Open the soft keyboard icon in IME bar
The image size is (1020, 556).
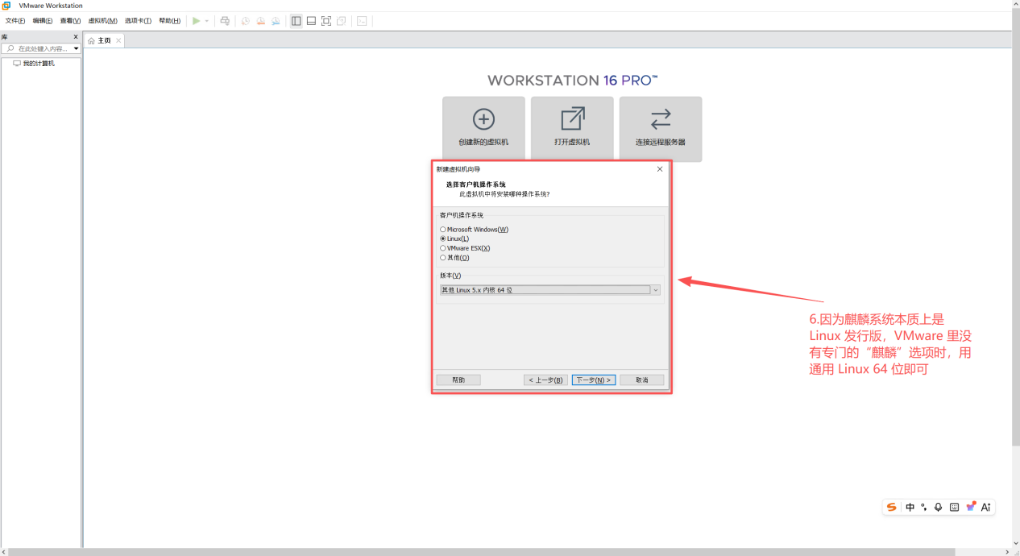(x=954, y=507)
